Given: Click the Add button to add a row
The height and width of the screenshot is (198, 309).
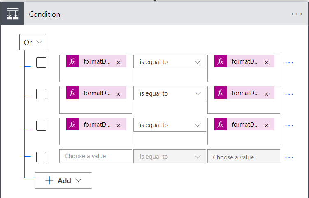Looking at the screenshot, I should pos(63,180).
